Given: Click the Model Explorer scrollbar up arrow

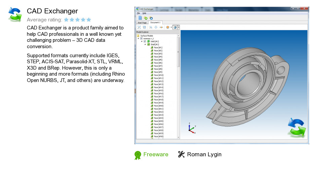Looking at the screenshot, I should pos(179,35).
